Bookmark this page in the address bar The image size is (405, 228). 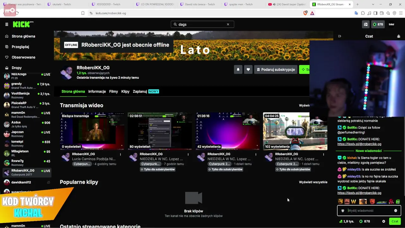83,13
